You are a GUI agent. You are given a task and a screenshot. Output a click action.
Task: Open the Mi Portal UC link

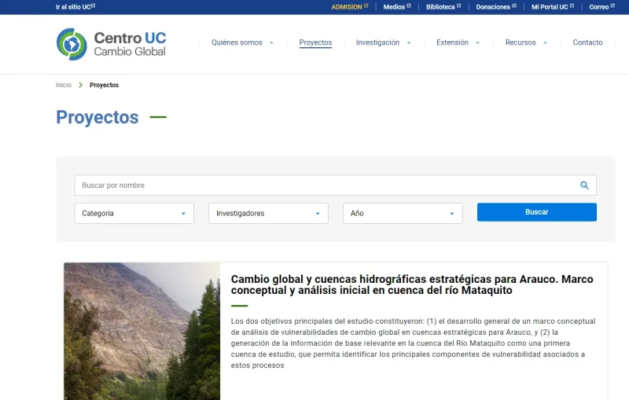point(550,7)
